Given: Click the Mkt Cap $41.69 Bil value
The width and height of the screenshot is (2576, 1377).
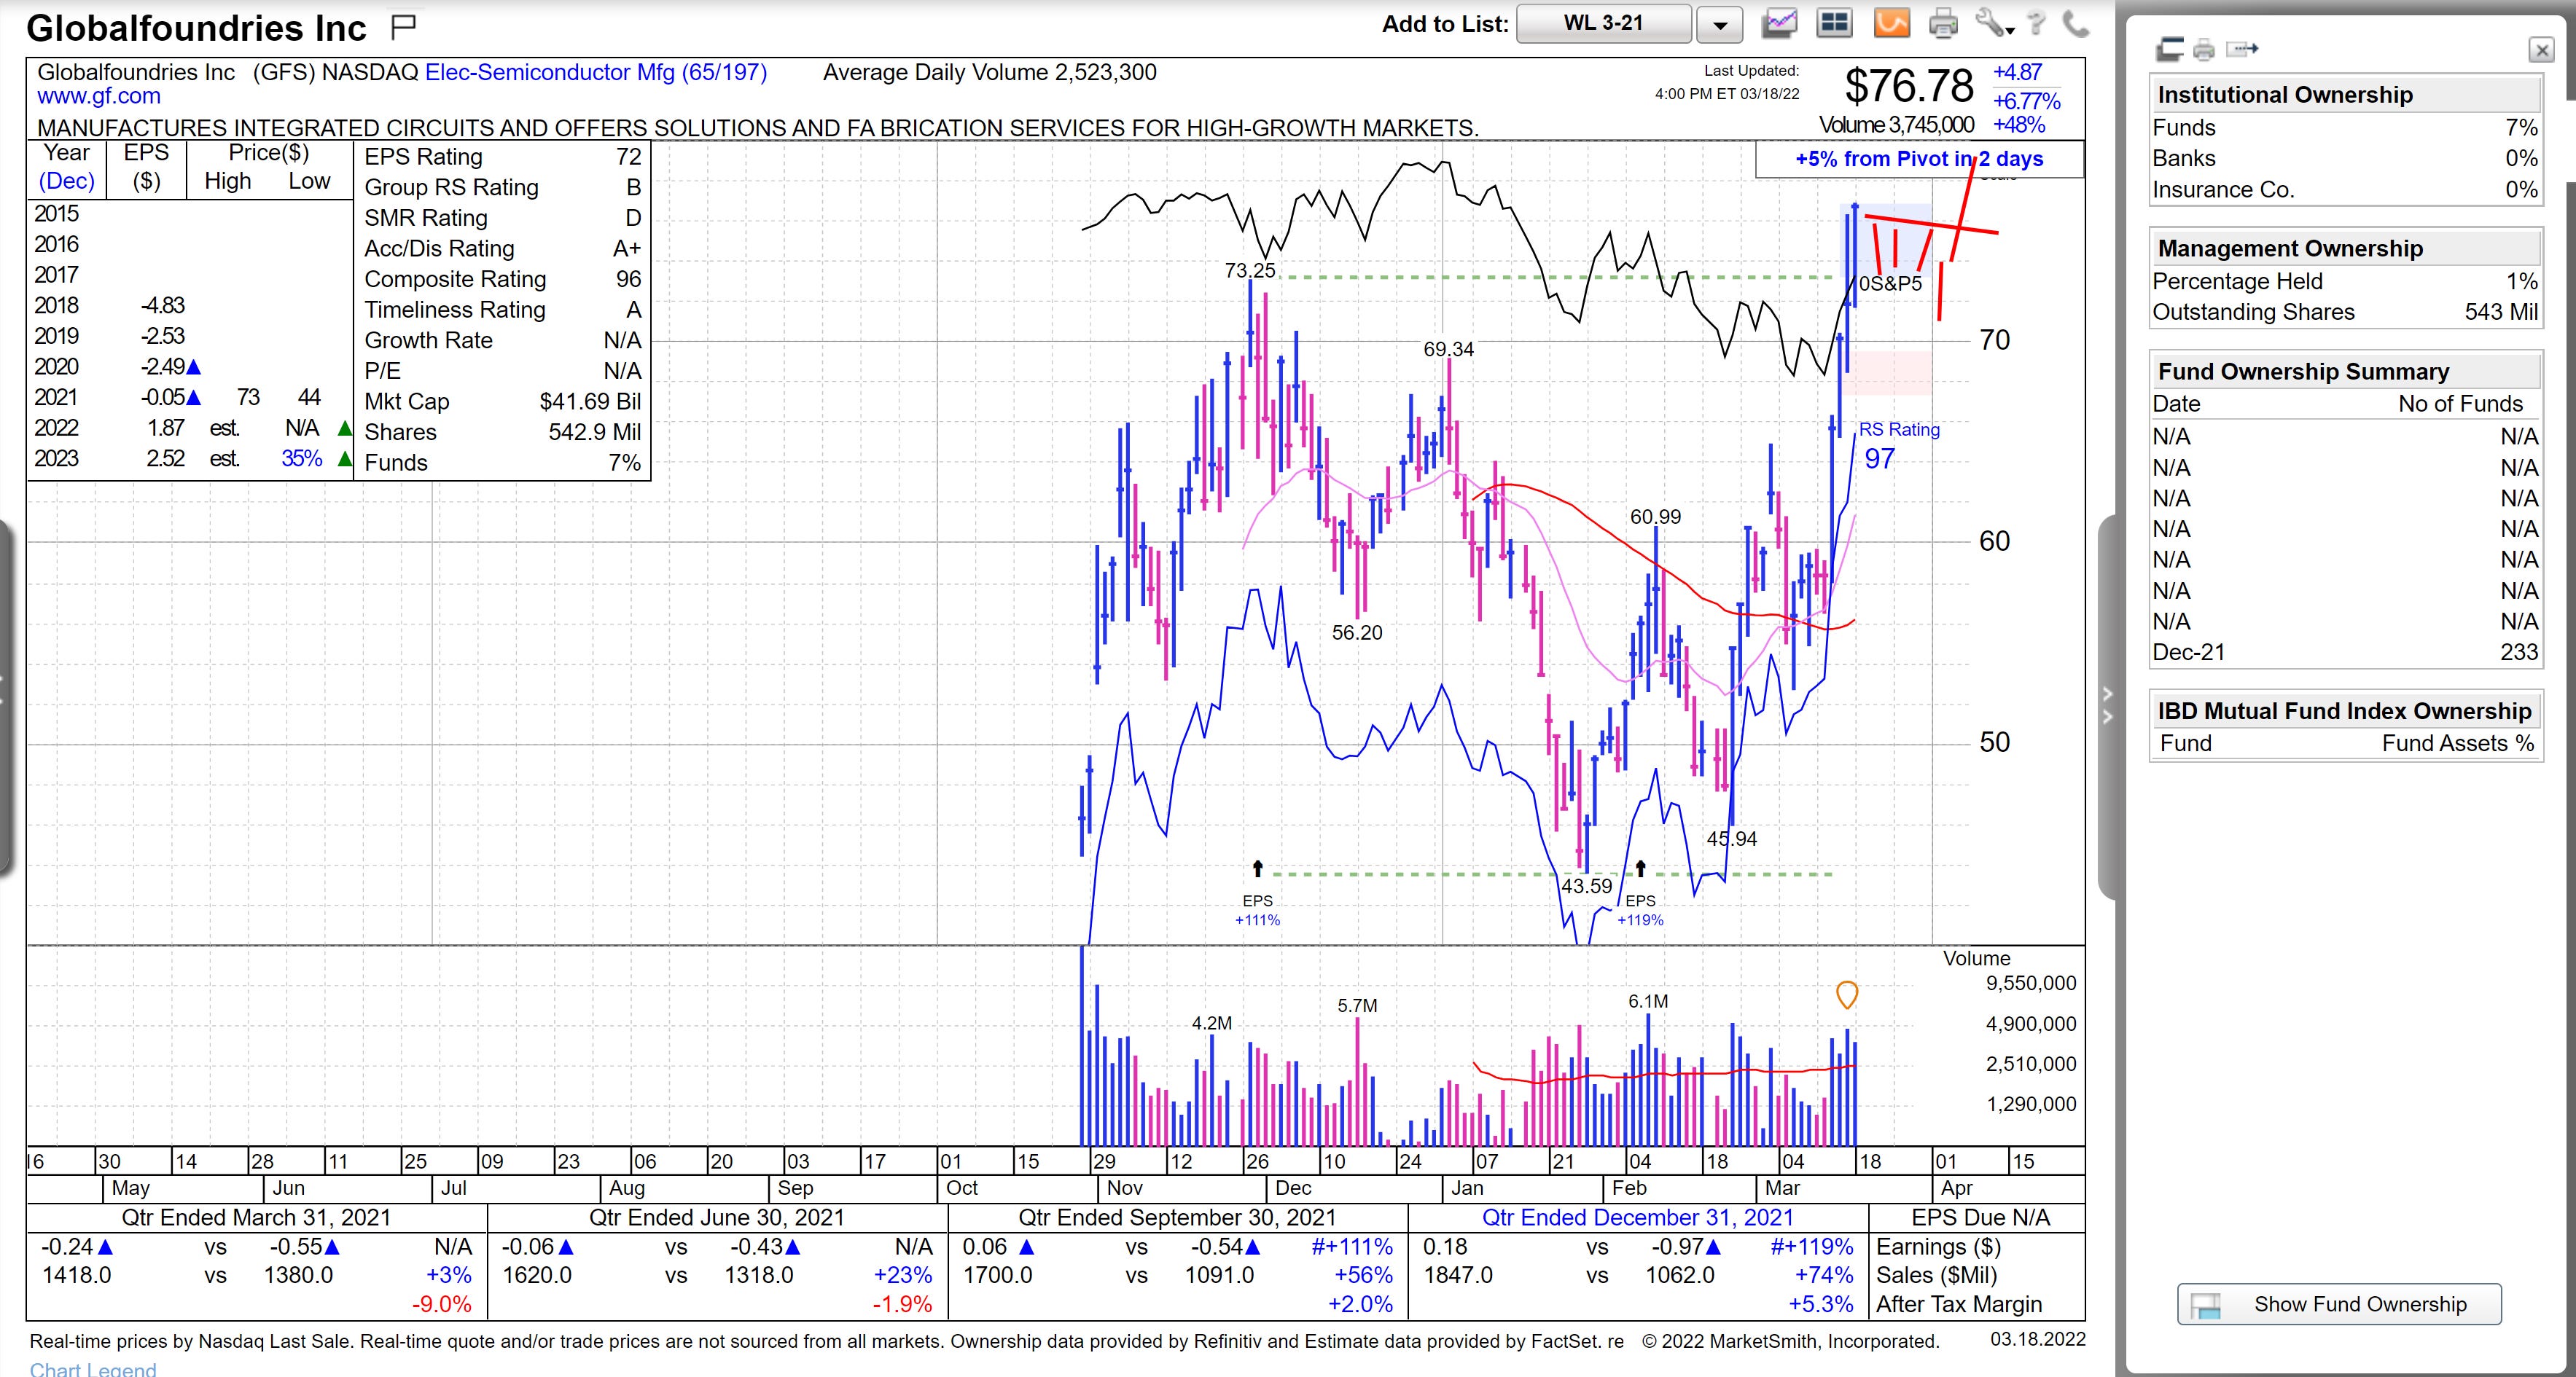Looking at the screenshot, I should point(590,401).
